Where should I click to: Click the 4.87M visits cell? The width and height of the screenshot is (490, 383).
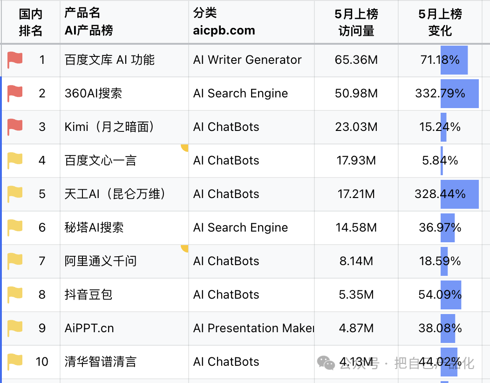coord(356,328)
